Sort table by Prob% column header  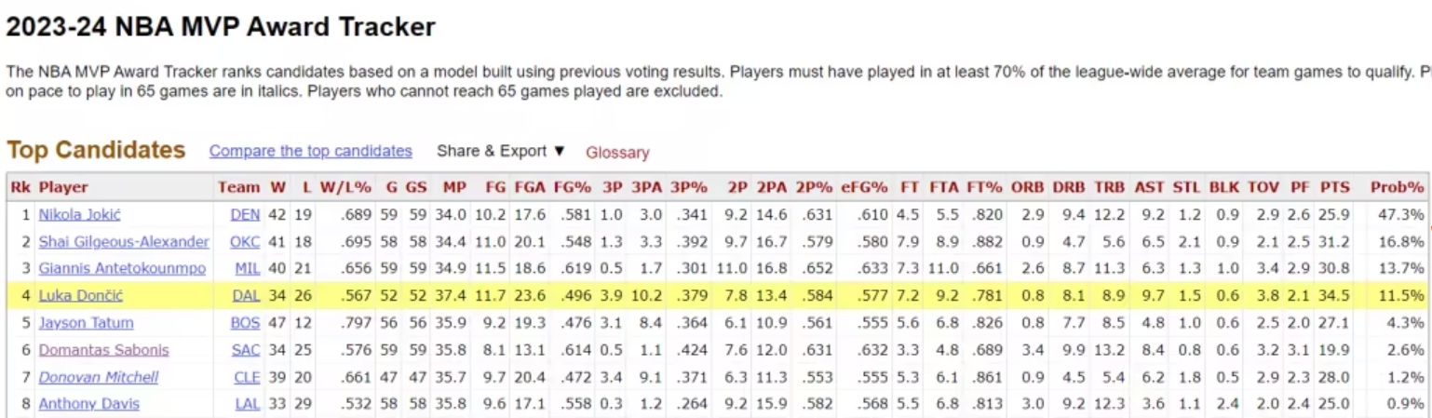(x=1397, y=187)
